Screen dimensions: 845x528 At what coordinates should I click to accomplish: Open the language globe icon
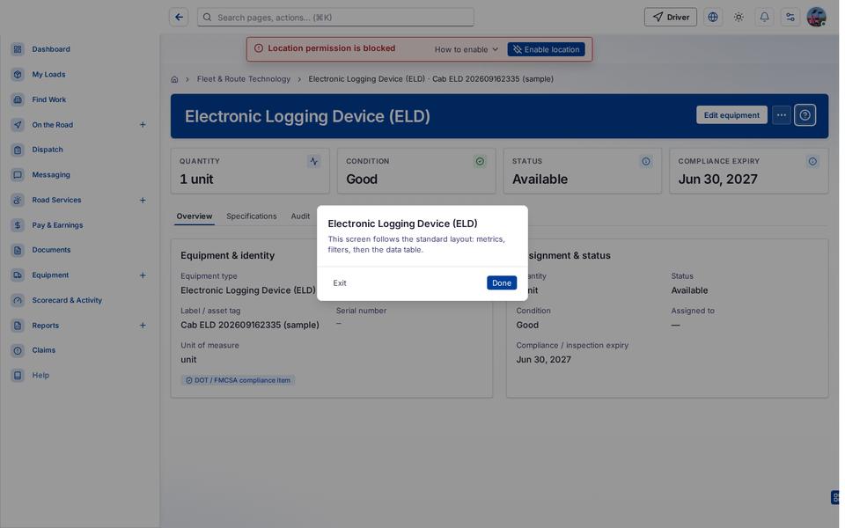click(x=713, y=18)
